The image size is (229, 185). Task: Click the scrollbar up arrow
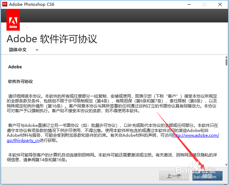226,57
